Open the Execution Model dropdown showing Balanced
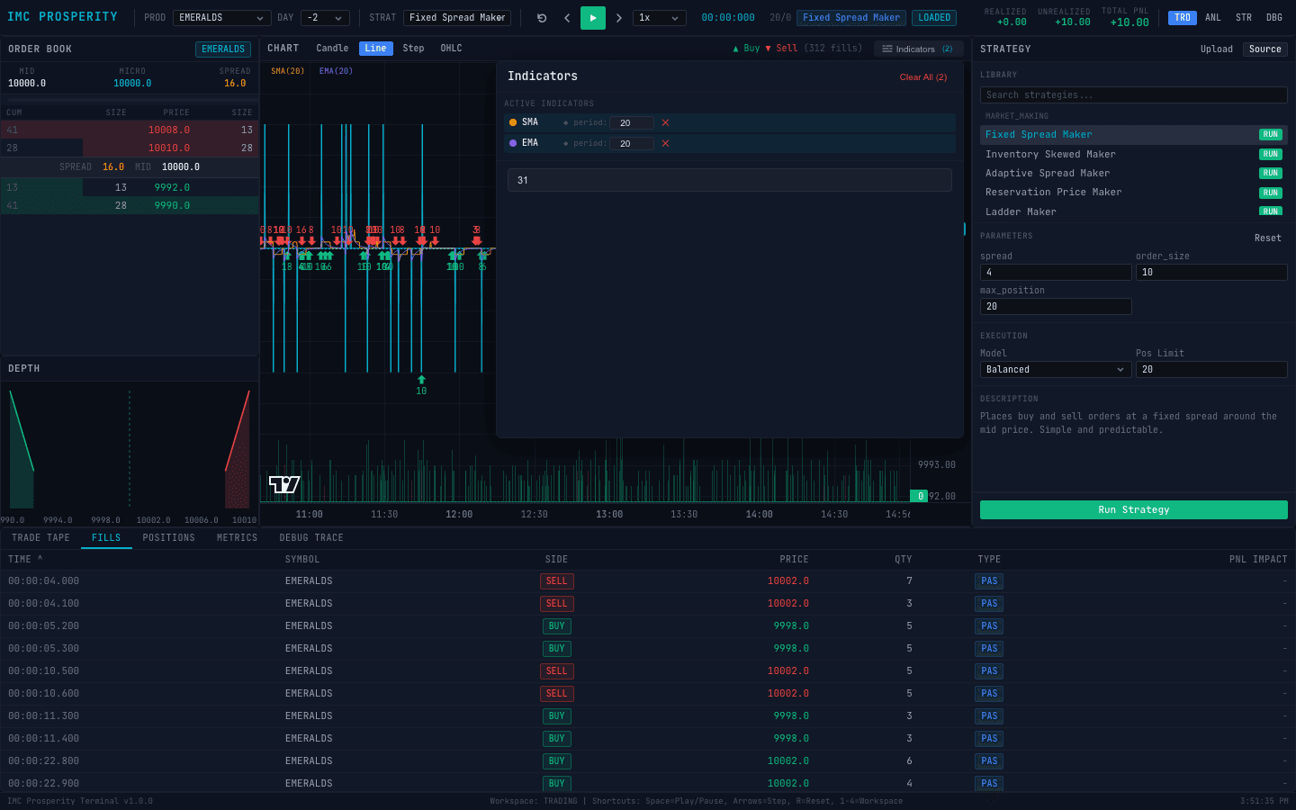Image resolution: width=1296 pixels, height=810 pixels. pyautogui.click(x=1056, y=370)
